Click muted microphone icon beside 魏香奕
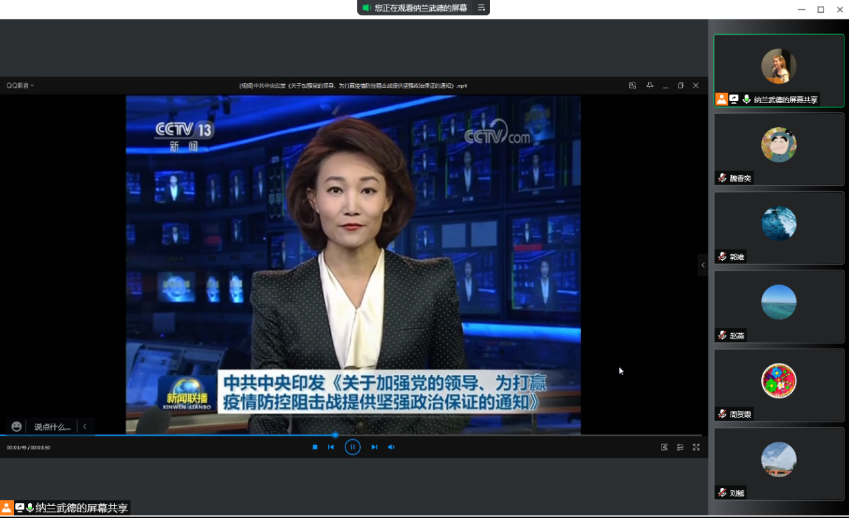 pos(722,178)
